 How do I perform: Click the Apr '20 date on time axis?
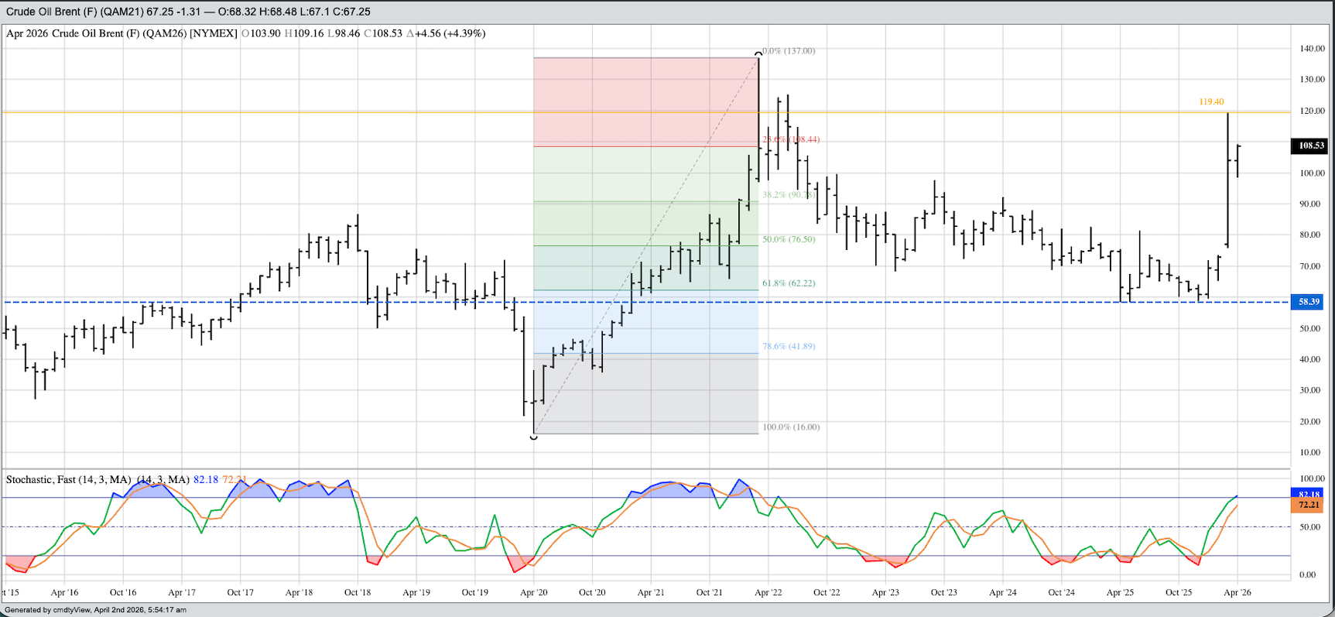tap(533, 592)
